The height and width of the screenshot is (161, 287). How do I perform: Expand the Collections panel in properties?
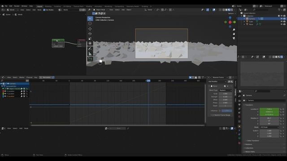[x=249, y=148]
